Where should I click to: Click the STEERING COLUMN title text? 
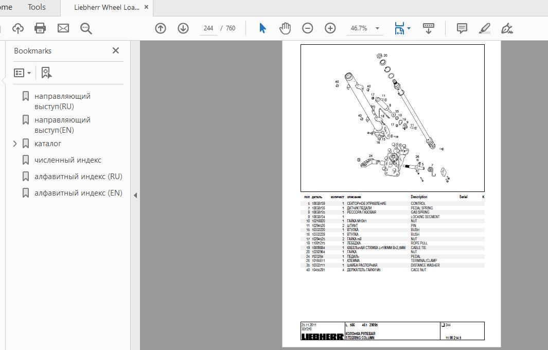[x=360, y=338]
